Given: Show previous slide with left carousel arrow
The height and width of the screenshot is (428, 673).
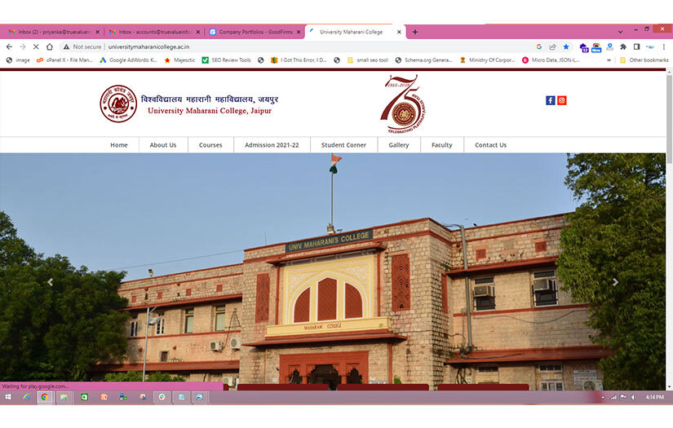Looking at the screenshot, I should [51, 282].
